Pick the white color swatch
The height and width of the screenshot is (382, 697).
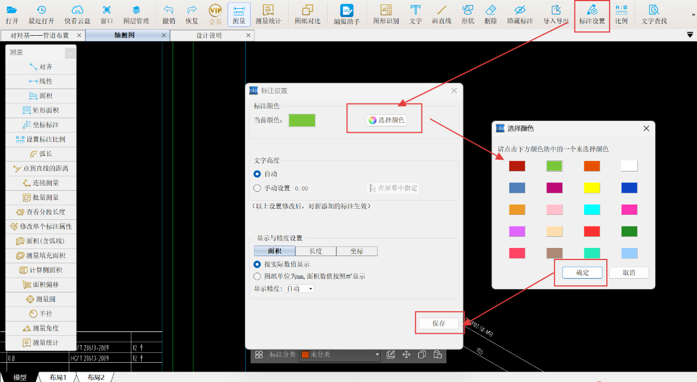[x=629, y=166]
